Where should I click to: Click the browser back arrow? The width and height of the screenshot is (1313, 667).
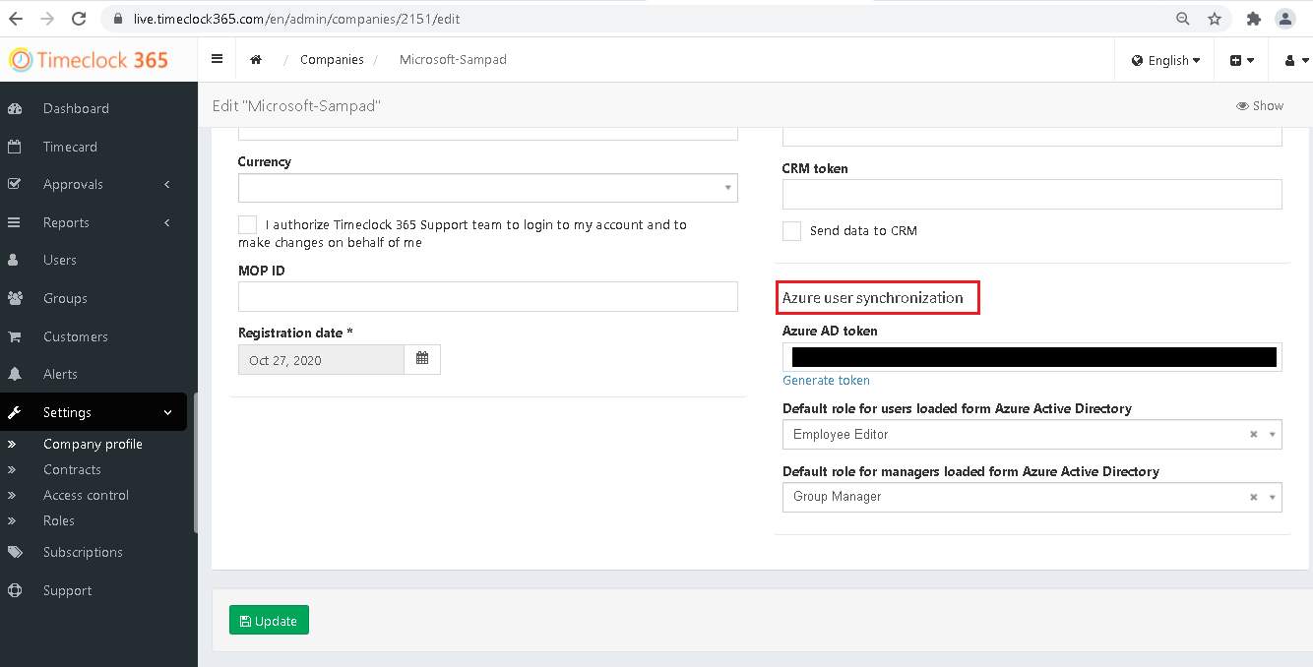click(x=16, y=19)
